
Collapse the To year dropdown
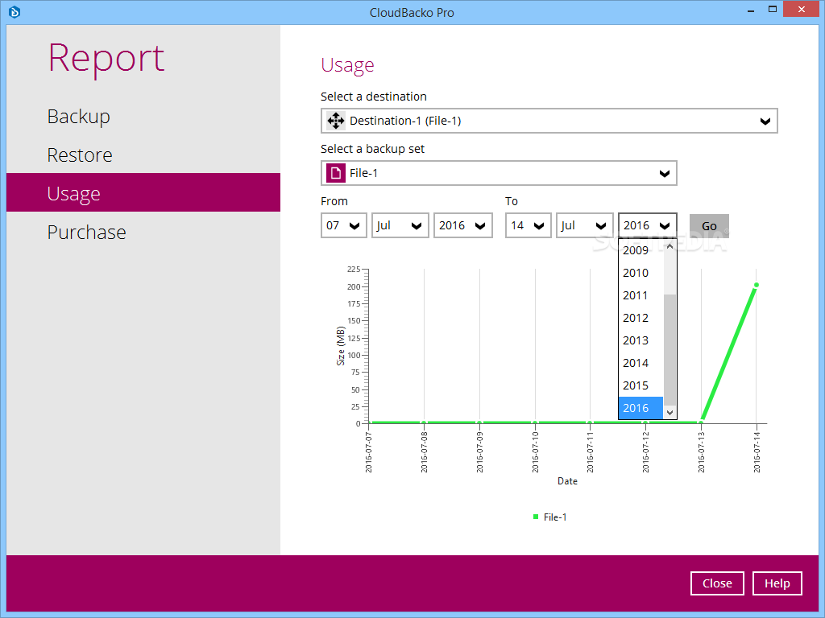pos(647,225)
